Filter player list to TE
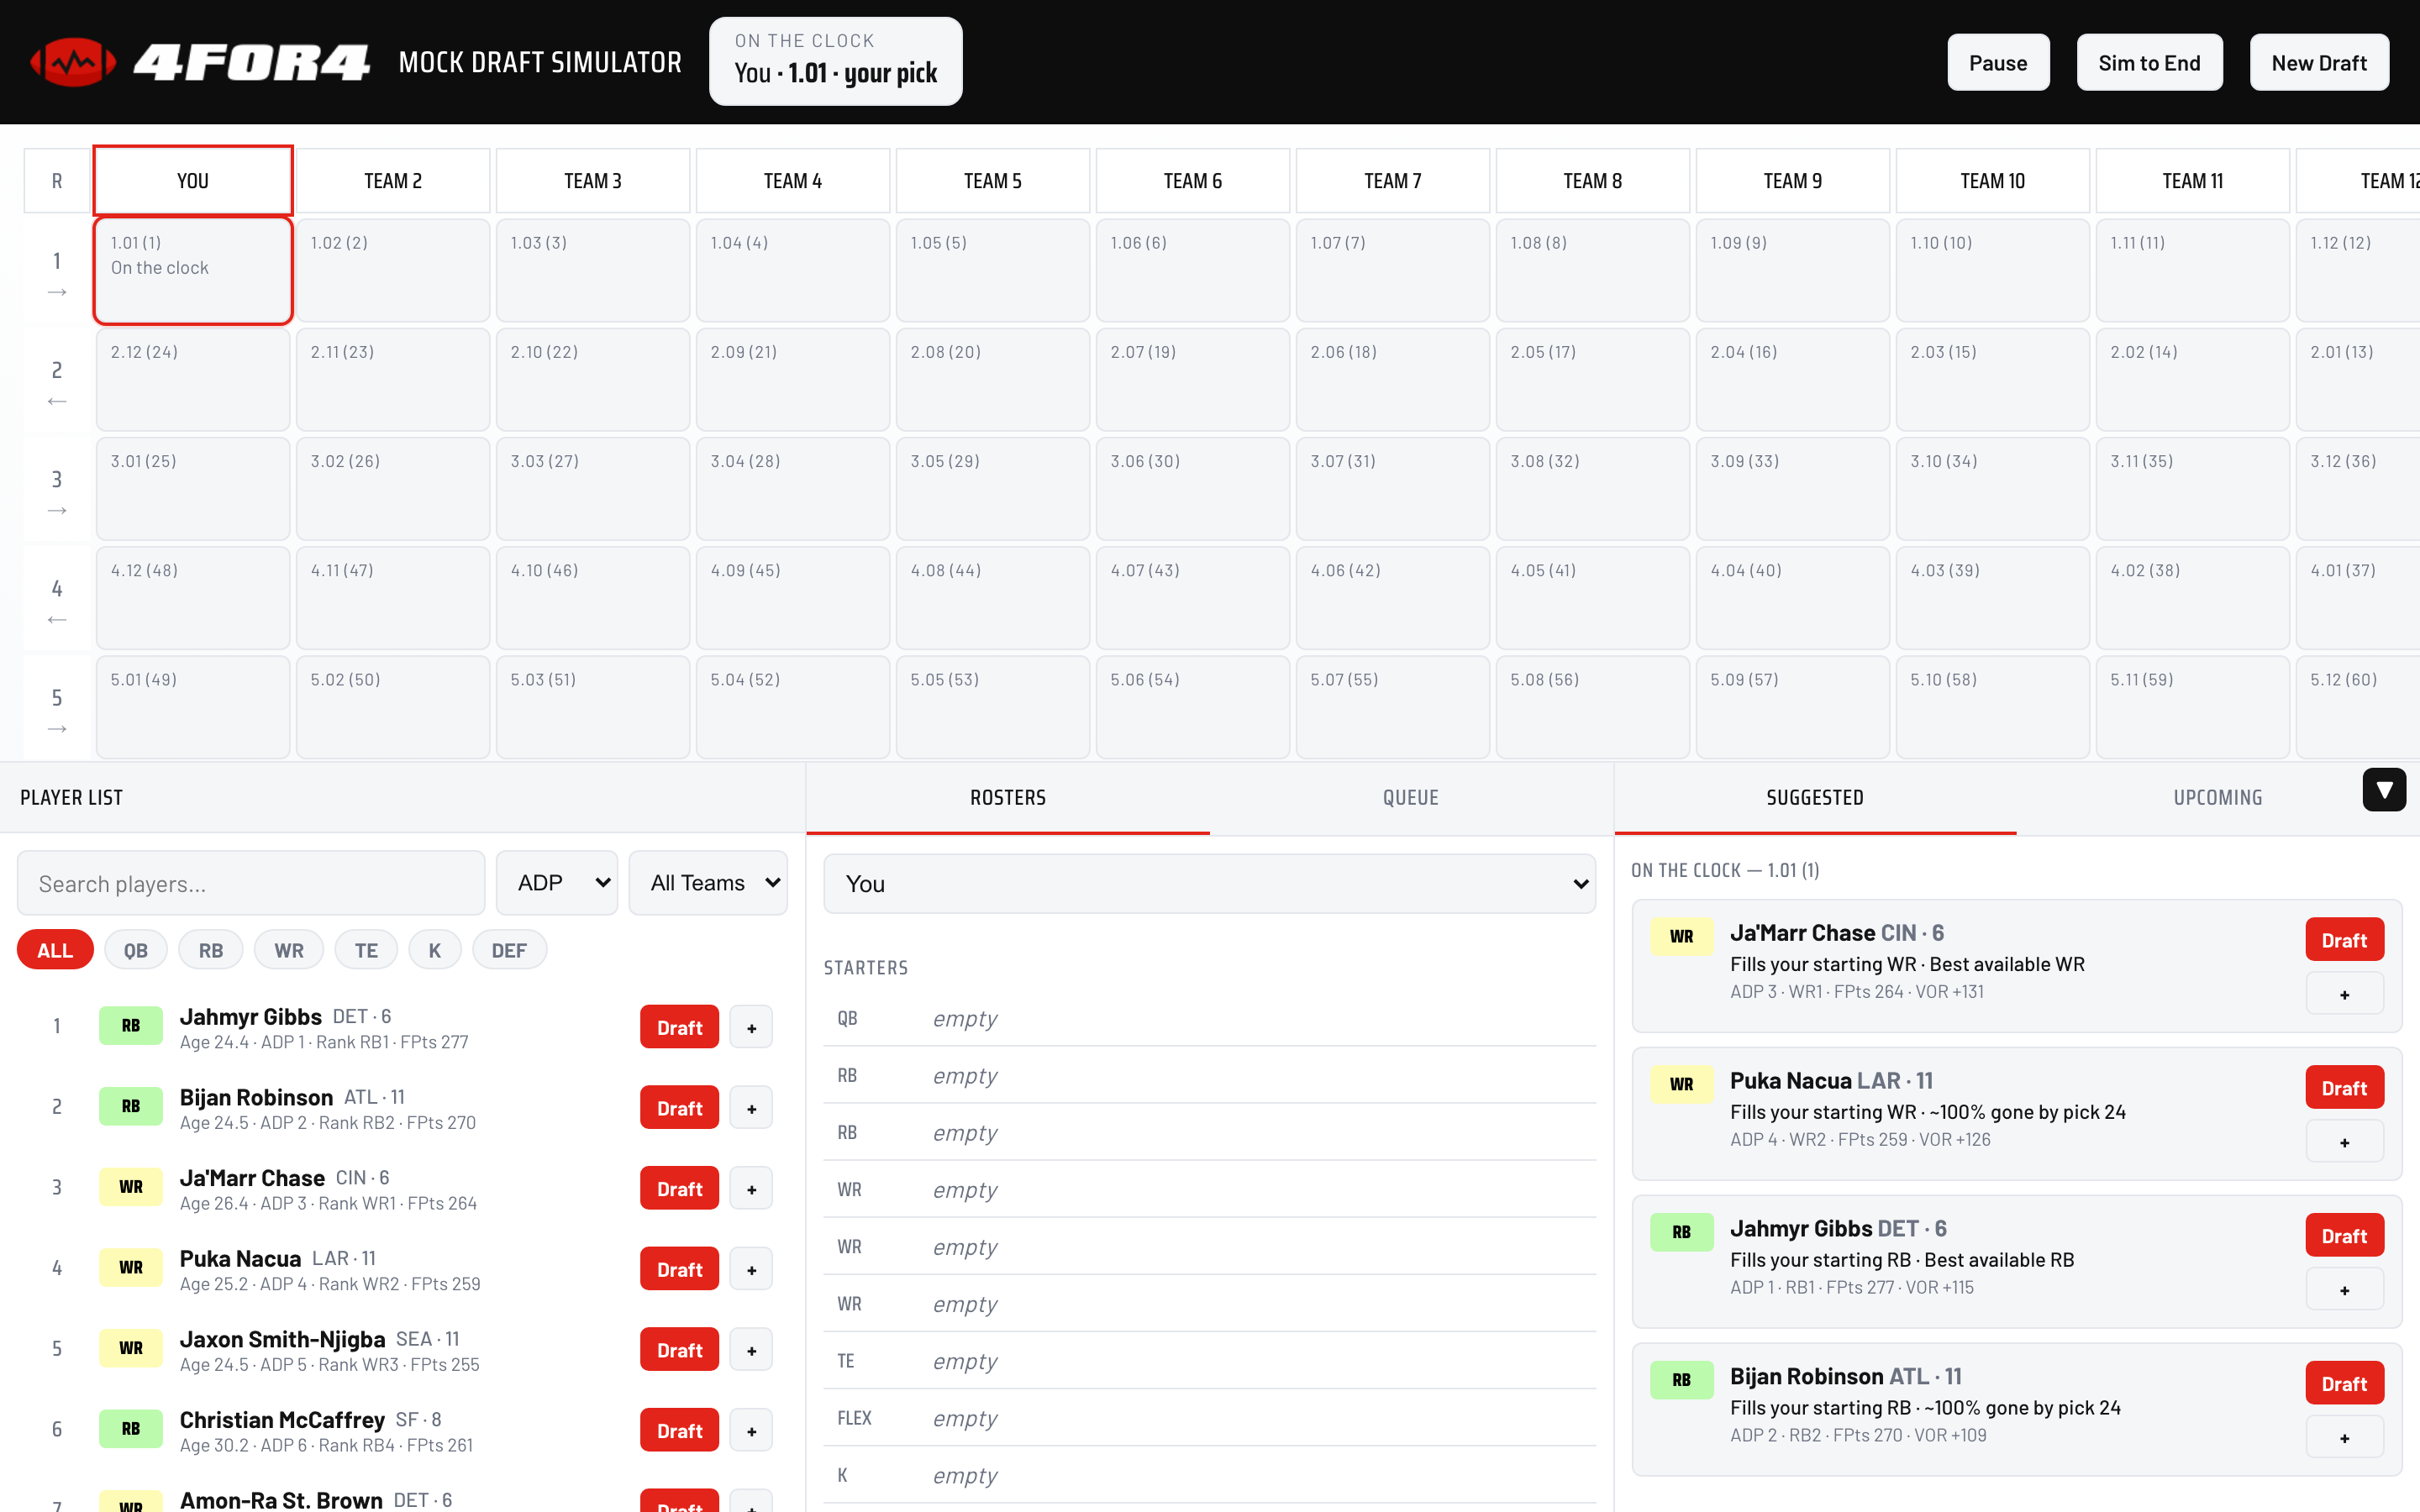The image size is (2420, 1512). click(x=366, y=950)
